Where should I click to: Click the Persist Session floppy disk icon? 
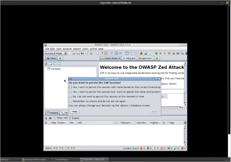[x=78, y=53]
